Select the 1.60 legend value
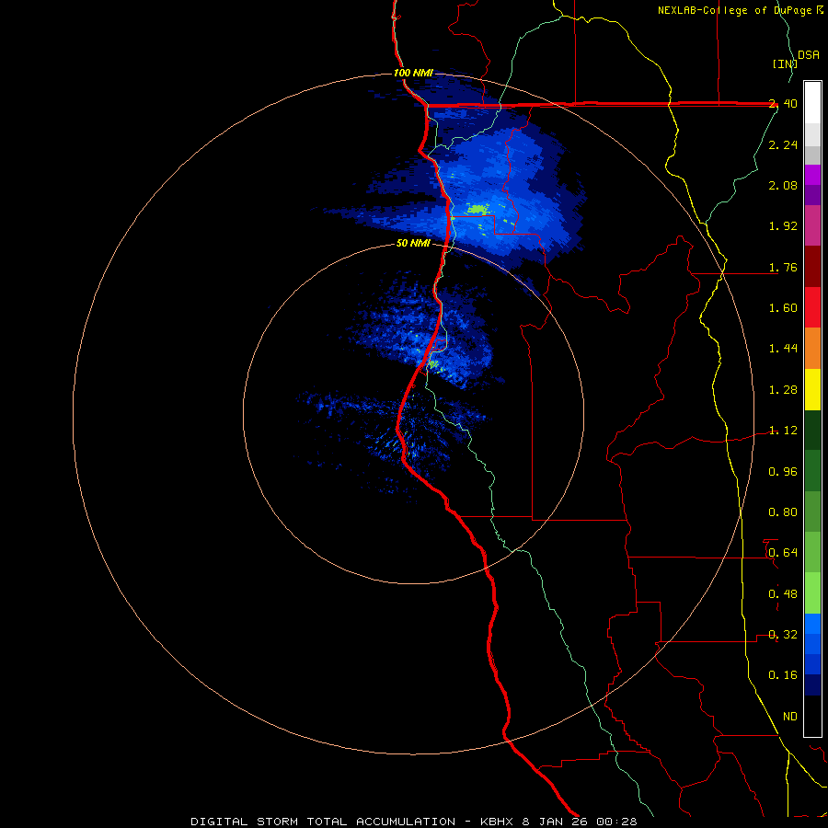Image resolution: width=828 pixels, height=828 pixels. click(783, 308)
